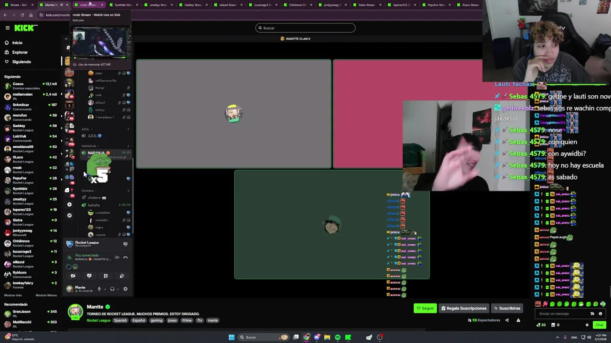611x343 pixels.
Task: Select the Spanish stream tag
Action: pyautogui.click(x=120, y=321)
